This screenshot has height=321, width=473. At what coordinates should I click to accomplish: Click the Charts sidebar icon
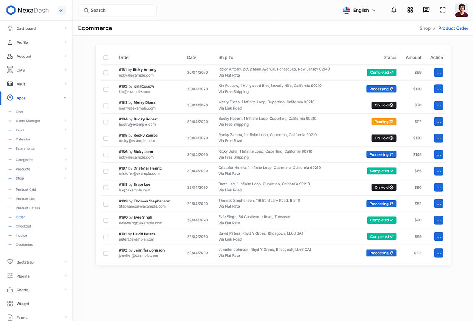coord(10,290)
